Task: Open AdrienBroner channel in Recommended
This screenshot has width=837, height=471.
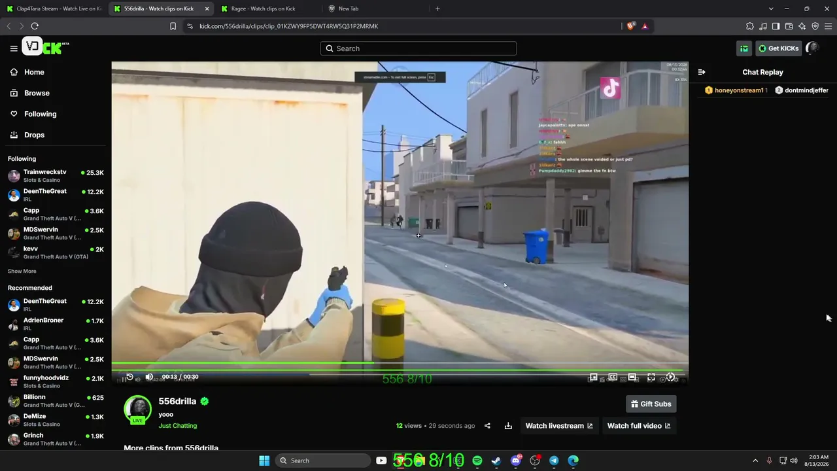Action: coord(56,324)
